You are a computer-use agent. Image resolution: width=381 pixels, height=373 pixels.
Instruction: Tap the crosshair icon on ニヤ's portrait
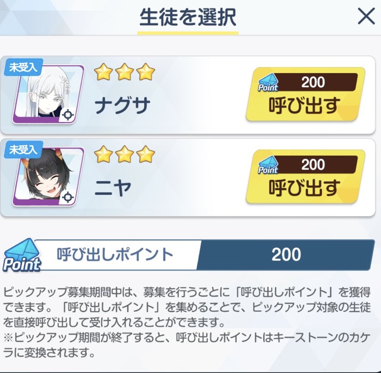68,197
